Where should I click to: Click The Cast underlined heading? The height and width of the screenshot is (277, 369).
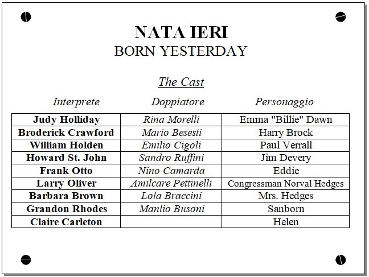[x=181, y=82]
